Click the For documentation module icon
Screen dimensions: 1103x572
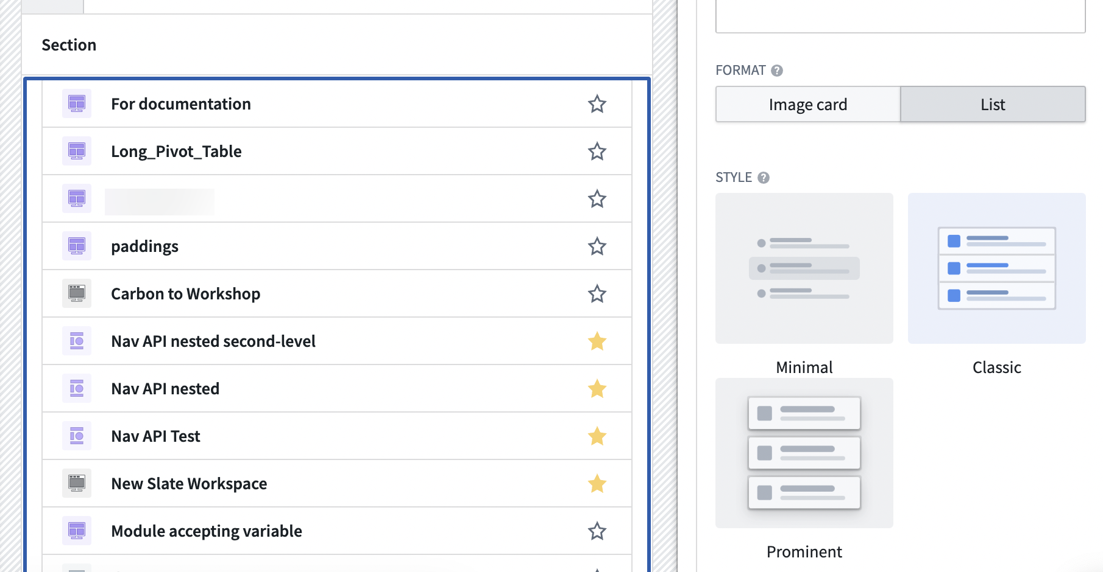click(77, 104)
